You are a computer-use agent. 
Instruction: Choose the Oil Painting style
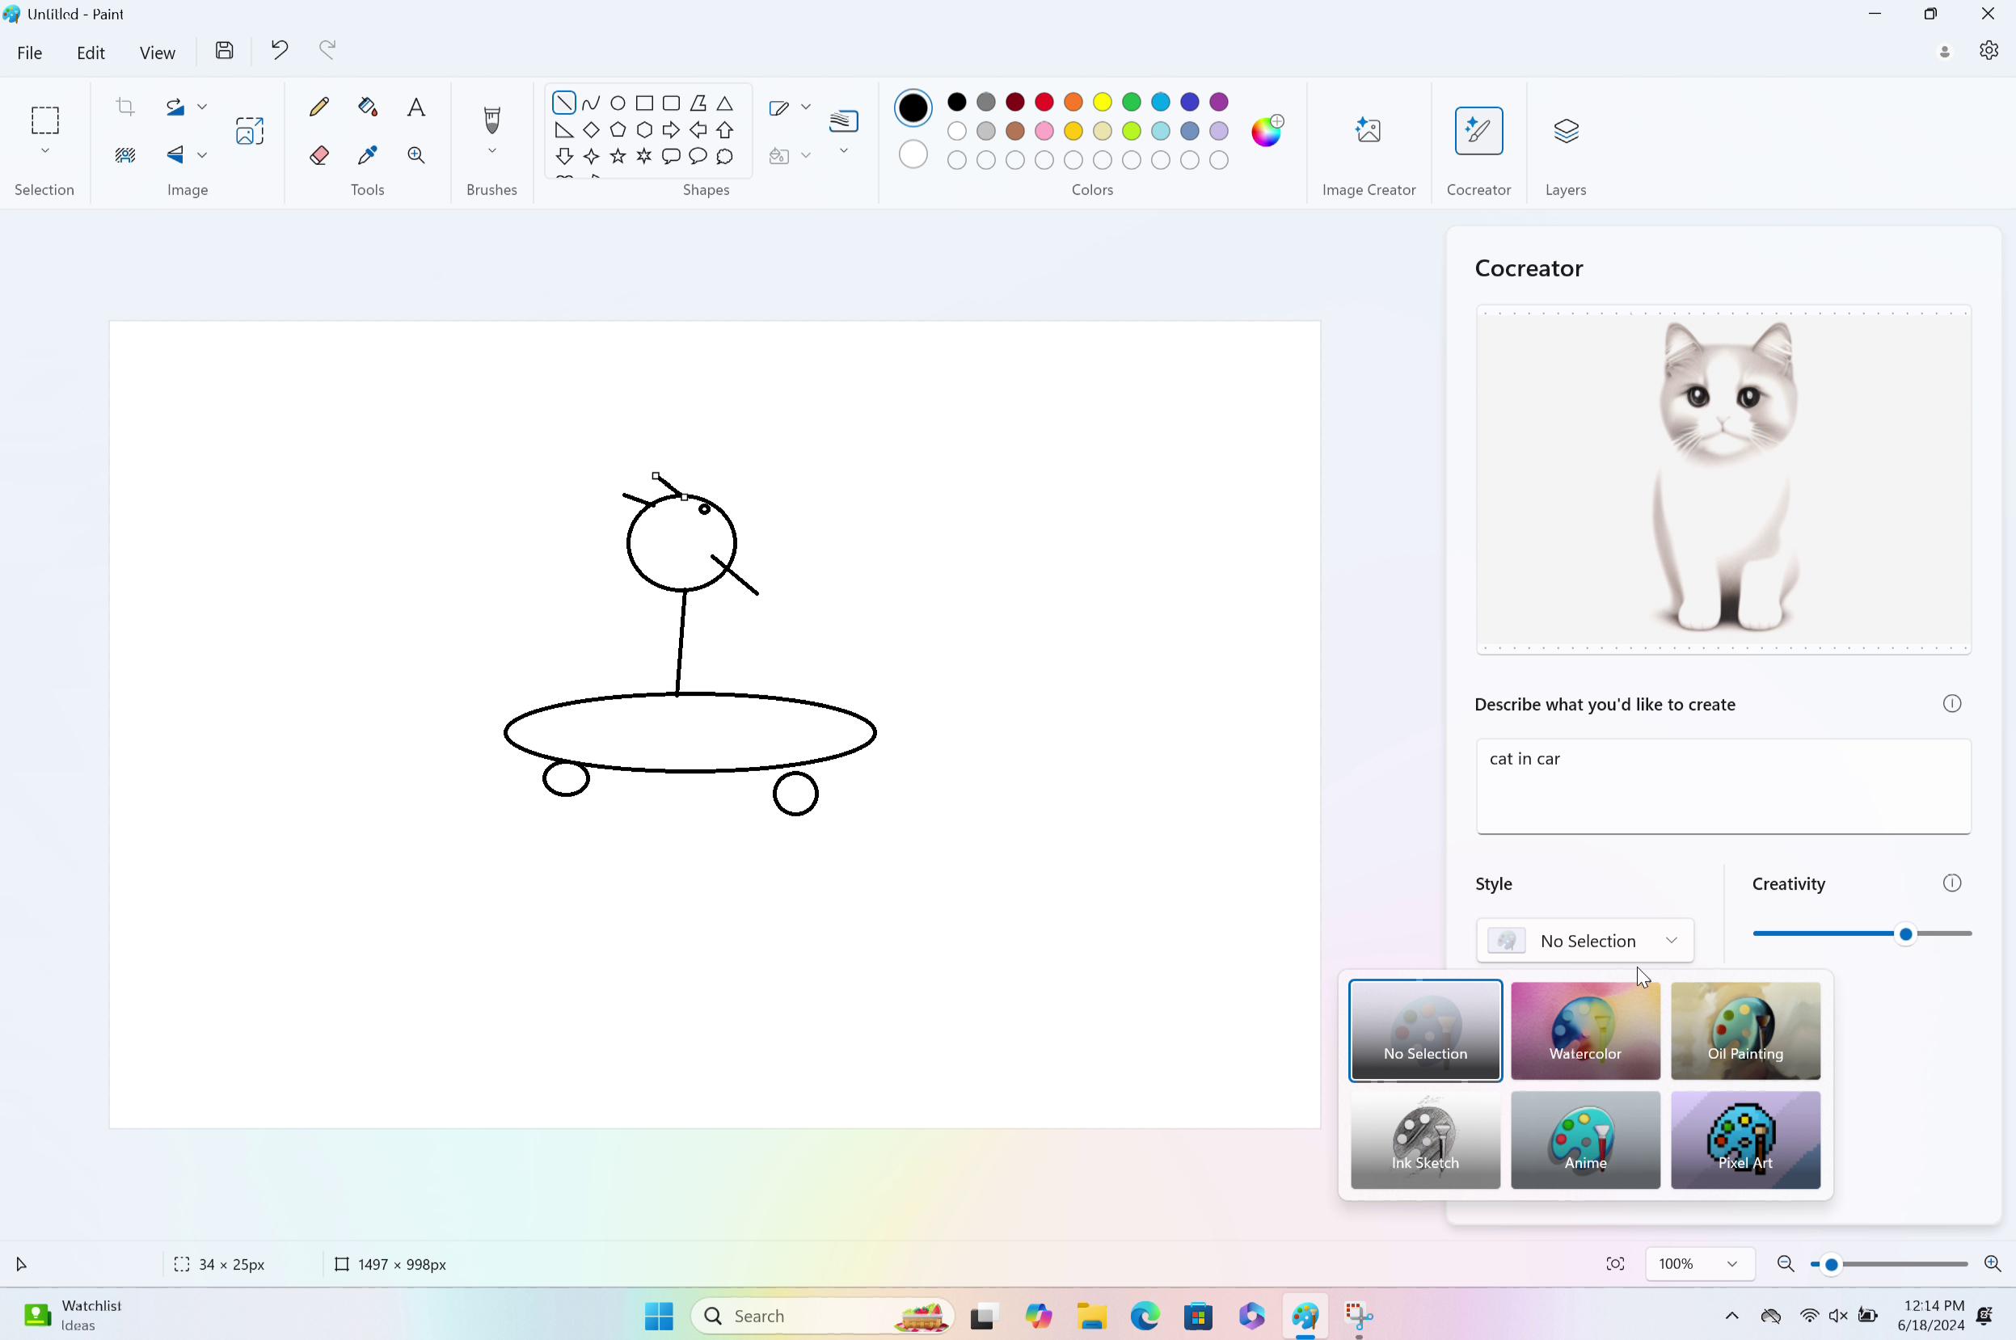coord(1745,1030)
